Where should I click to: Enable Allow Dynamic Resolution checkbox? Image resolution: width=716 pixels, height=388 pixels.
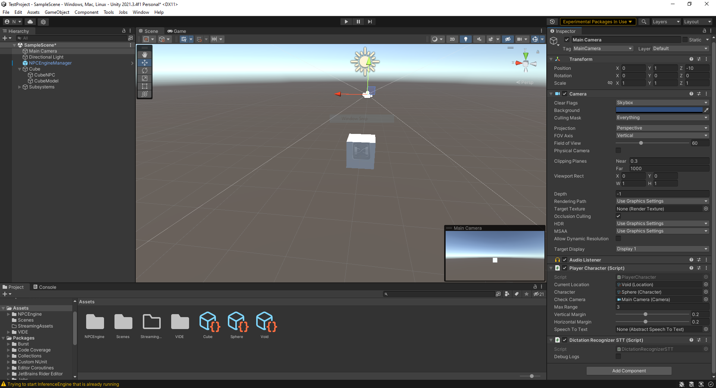click(618, 238)
